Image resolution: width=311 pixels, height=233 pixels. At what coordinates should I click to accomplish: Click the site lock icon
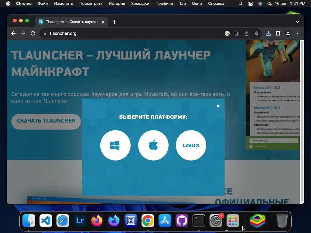(45, 33)
